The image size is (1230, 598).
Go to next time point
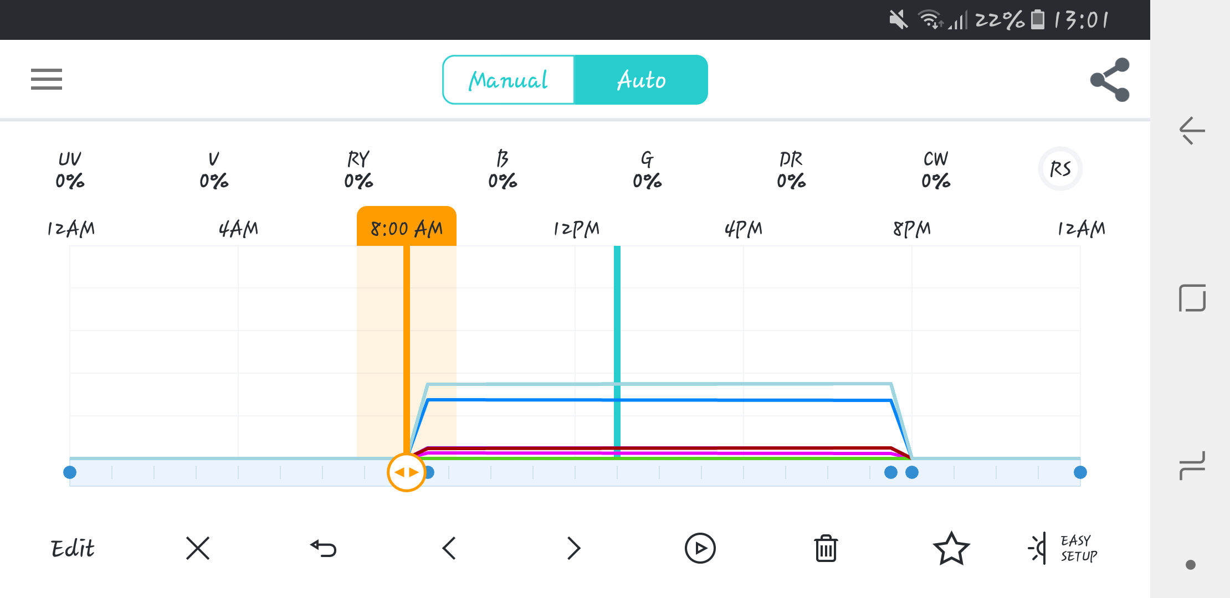(x=574, y=548)
